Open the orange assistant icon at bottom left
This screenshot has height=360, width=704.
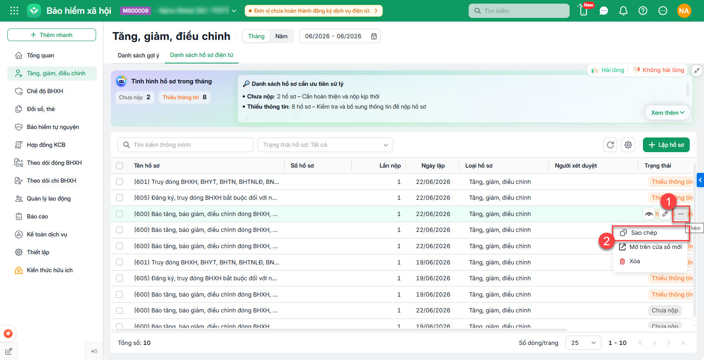click(8, 334)
